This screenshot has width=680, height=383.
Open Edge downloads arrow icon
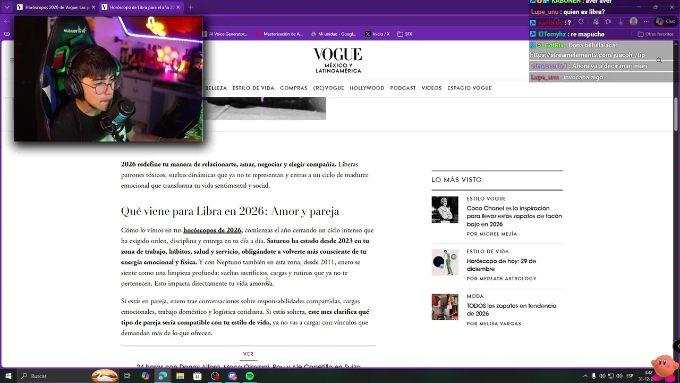coord(620,22)
